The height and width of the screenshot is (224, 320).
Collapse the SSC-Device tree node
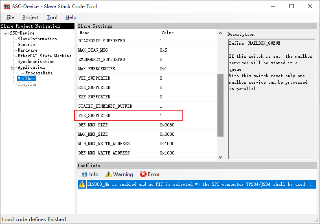click(x=6, y=33)
